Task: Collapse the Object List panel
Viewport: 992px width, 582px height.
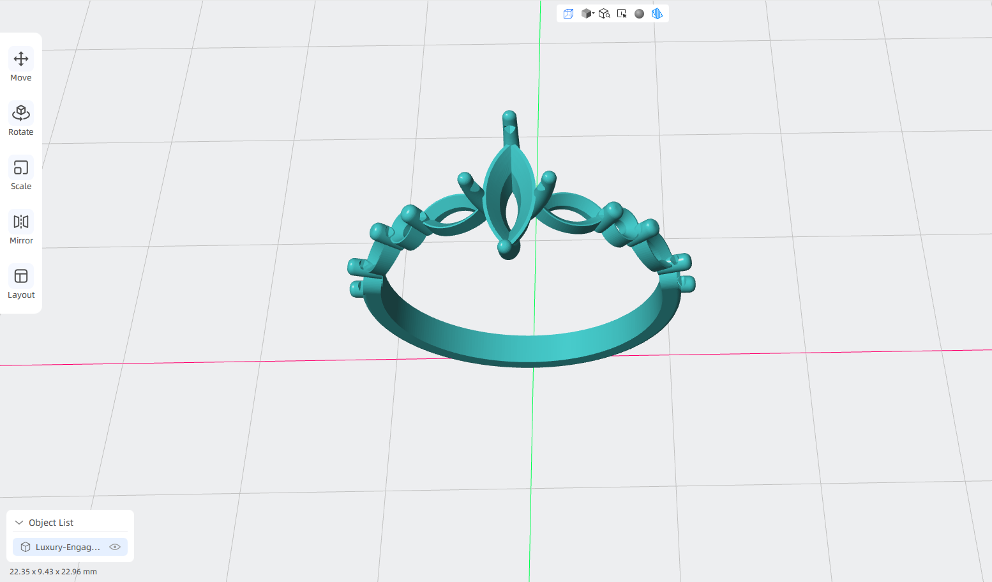Action: [x=19, y=523]
